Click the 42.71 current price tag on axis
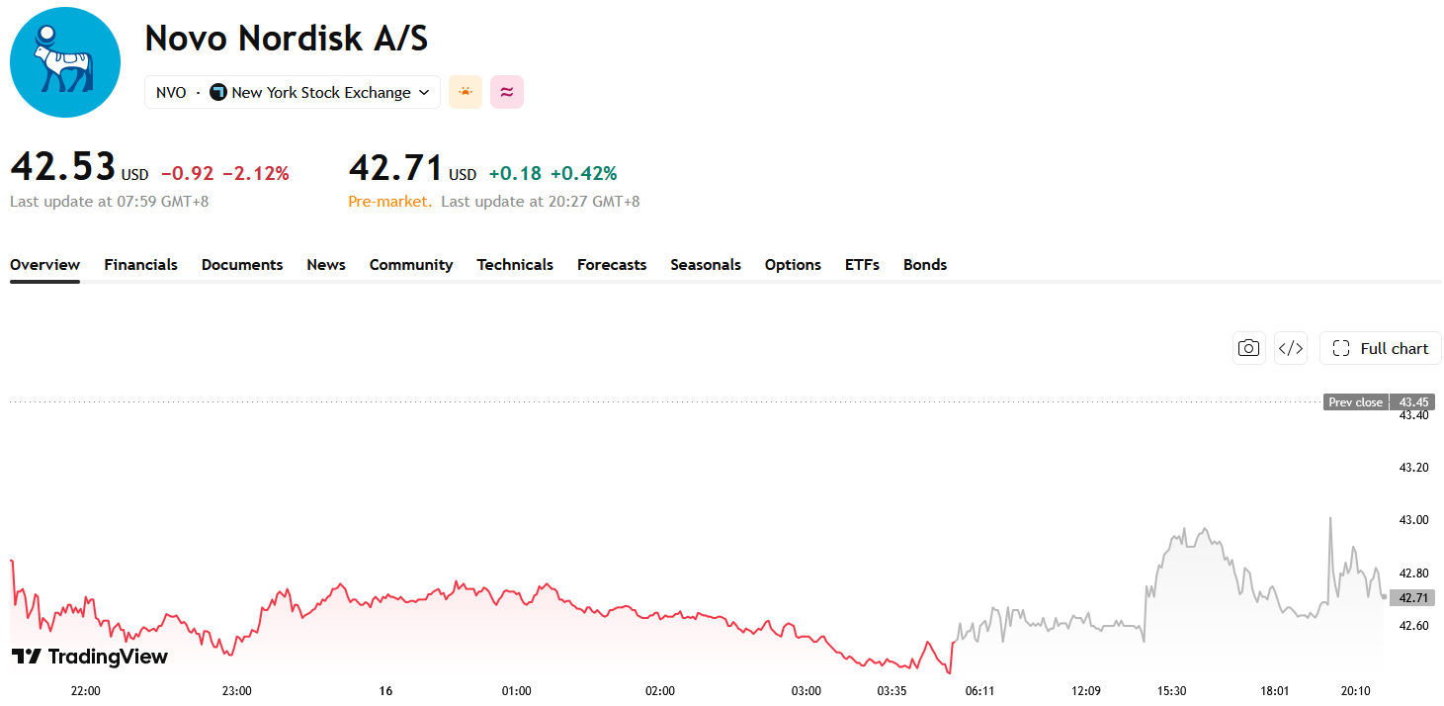Viewport: 1444px width, 706px height. (1411, 597)
